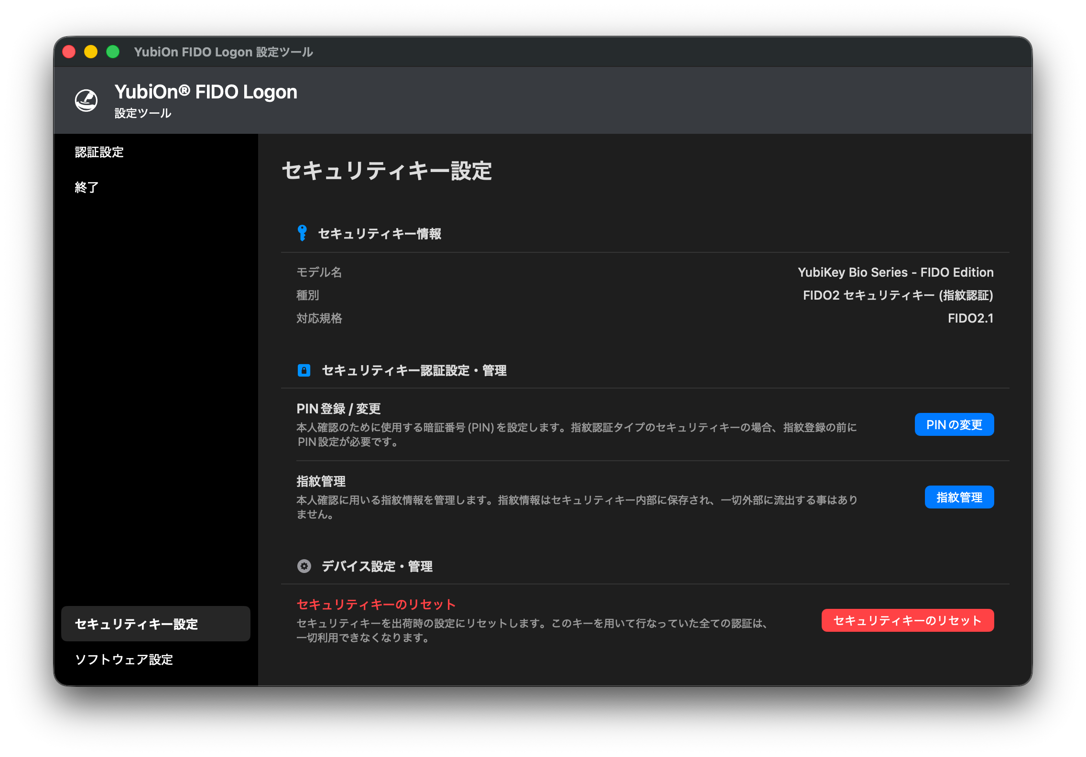
Task: Minimize the window with the yellow button
Action: pos(91,52)
